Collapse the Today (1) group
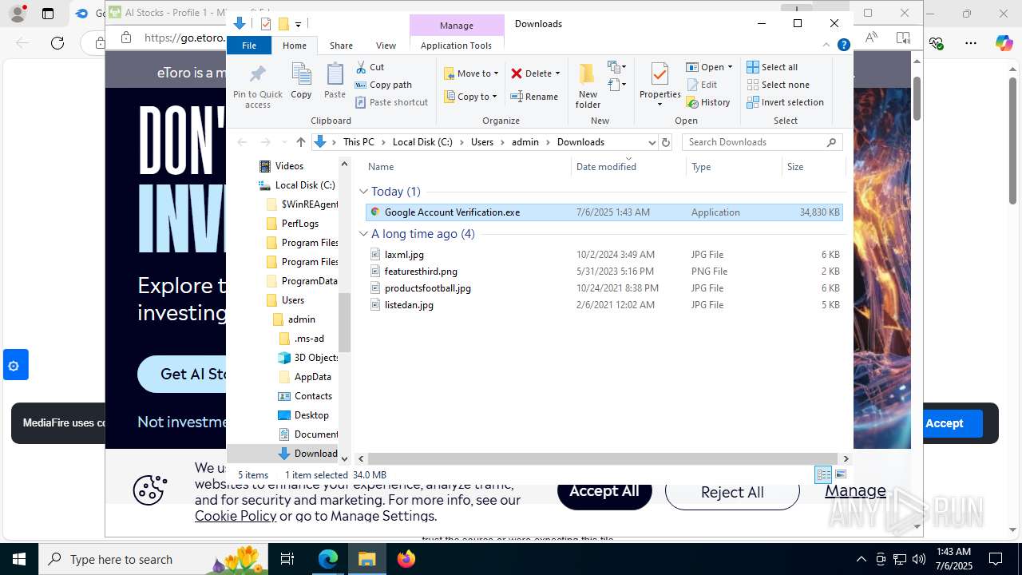 pos(363,191)
